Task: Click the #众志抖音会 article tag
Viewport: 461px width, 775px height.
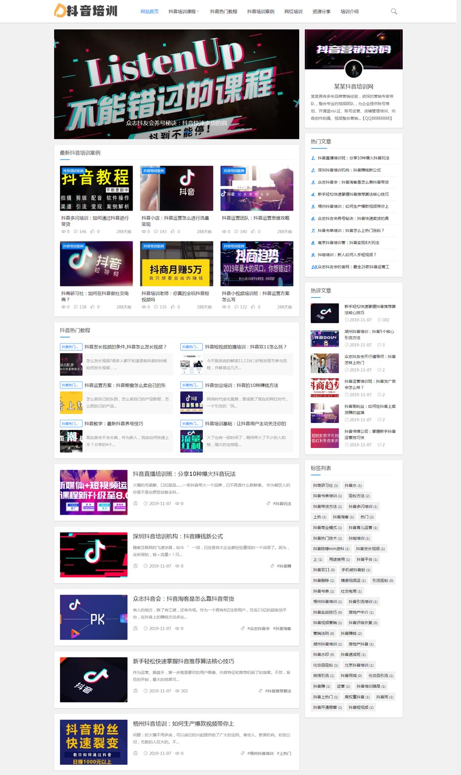Action: coord(258,628)
